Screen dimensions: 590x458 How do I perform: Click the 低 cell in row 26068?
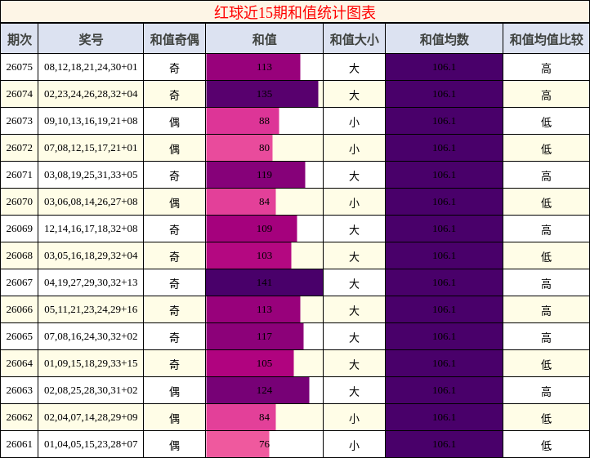547,256
